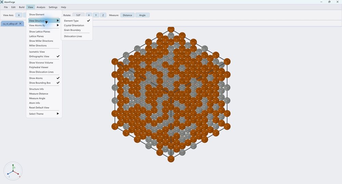342x184 pixels.
Task: Choose Grain Boundary structure view
Action: 77,30
